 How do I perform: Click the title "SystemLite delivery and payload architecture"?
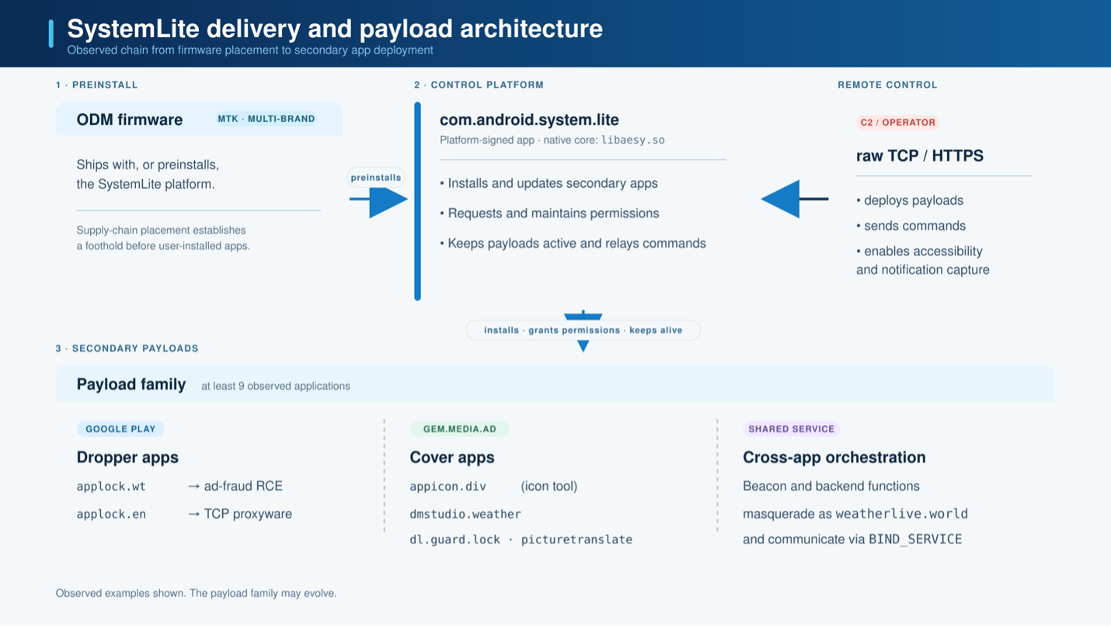tap(335, 29)
